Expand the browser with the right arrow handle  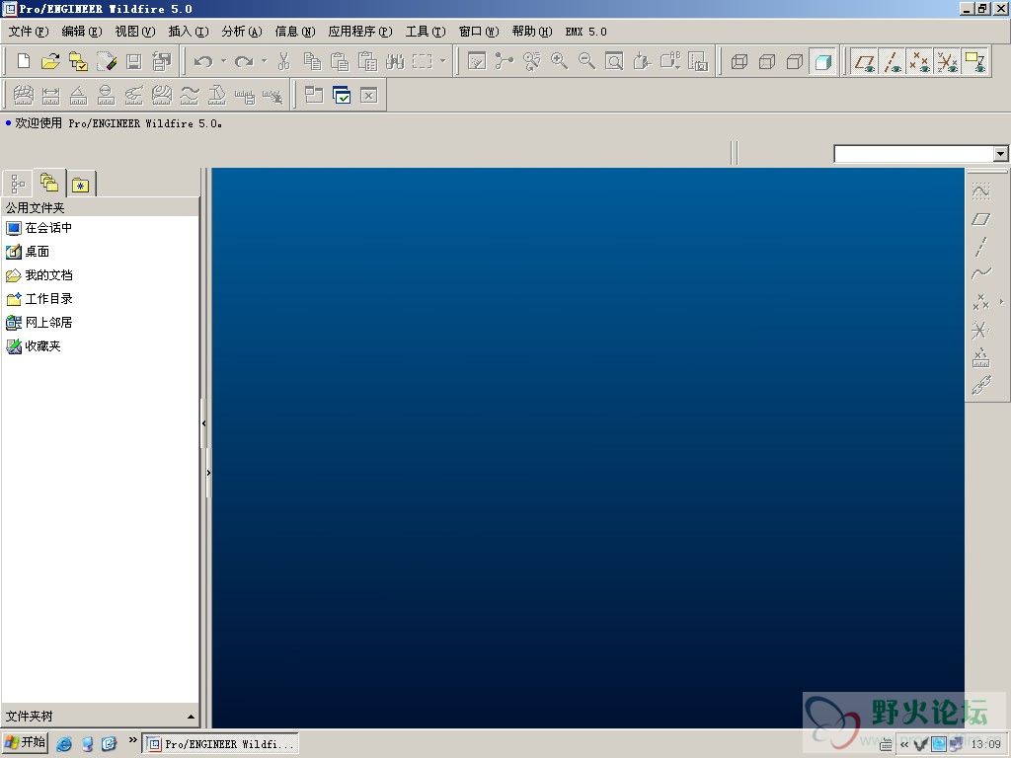click(208, 473)
